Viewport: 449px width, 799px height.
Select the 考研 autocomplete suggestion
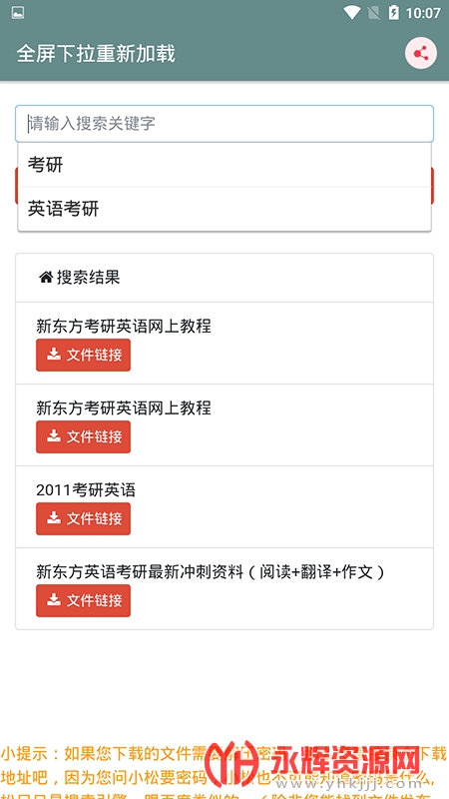[224, 165]
